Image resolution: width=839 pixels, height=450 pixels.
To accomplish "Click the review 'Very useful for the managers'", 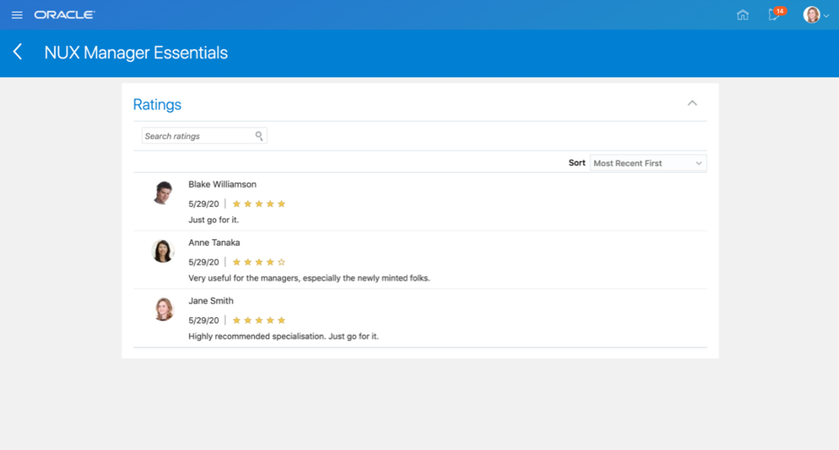I will point(310,278).
